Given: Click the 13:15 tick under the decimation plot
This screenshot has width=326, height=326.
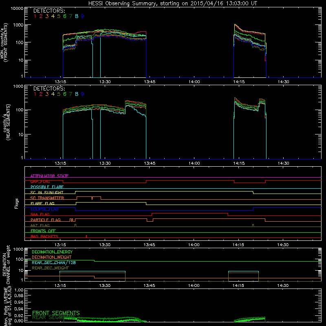Looking at the screenshot, I should 60,286.
